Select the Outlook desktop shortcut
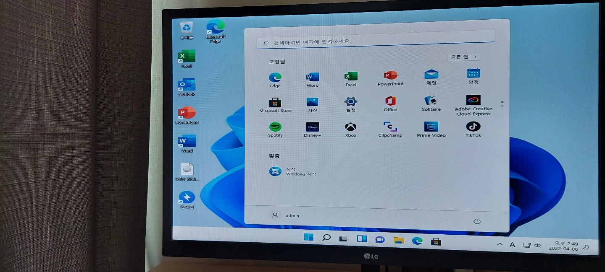The height and width of the screenshot is (272, 605). (187, 87)
